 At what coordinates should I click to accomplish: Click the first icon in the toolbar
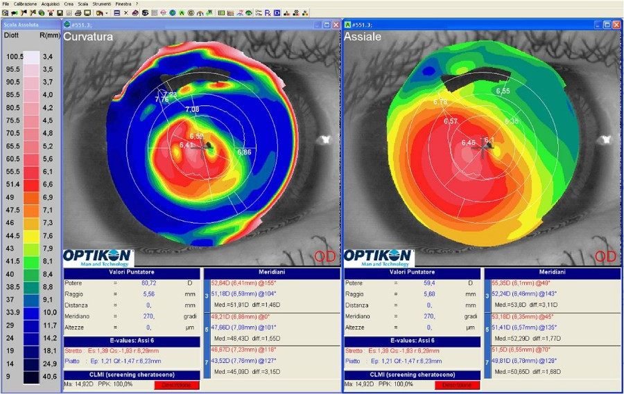[5, 12]
